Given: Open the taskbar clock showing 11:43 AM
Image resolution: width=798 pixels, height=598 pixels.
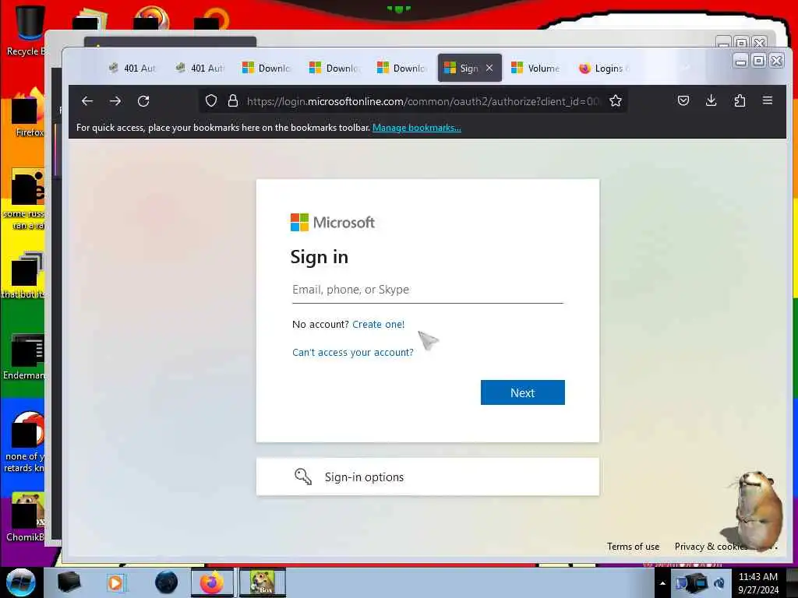Looking at the screenshot, I should (x=758, y=583).
